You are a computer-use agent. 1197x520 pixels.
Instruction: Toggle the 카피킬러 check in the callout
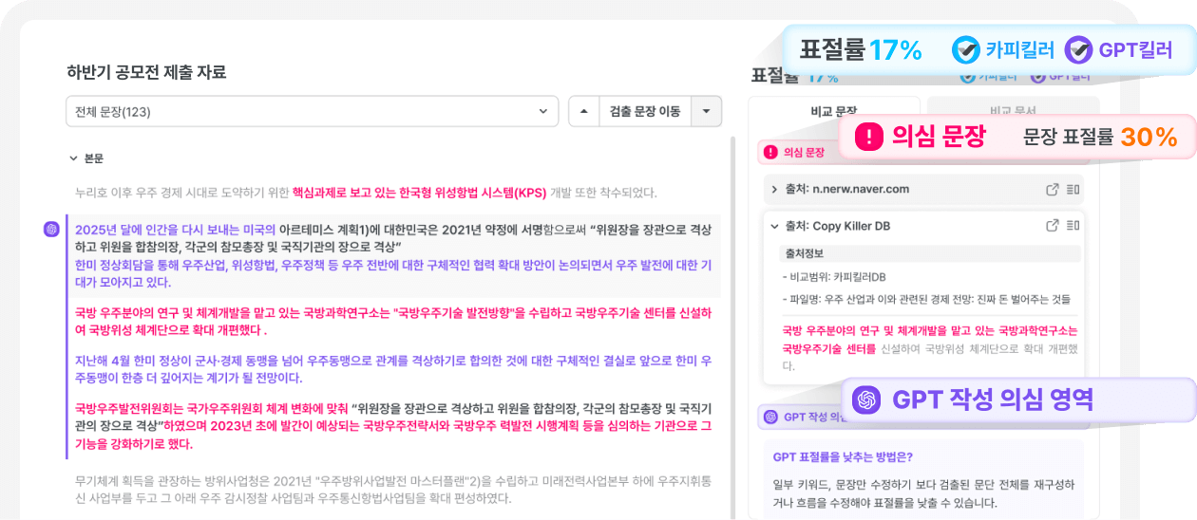click(966, 50)
